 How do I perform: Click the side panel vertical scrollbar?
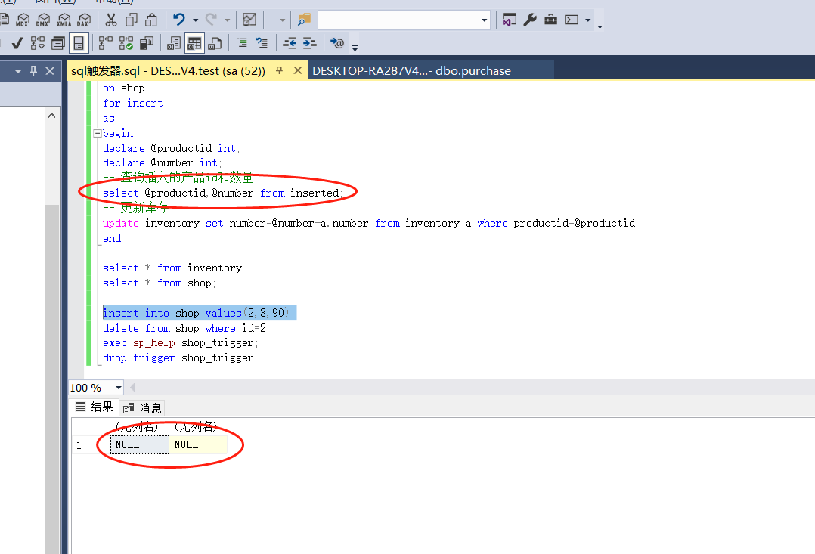point(51,378)
